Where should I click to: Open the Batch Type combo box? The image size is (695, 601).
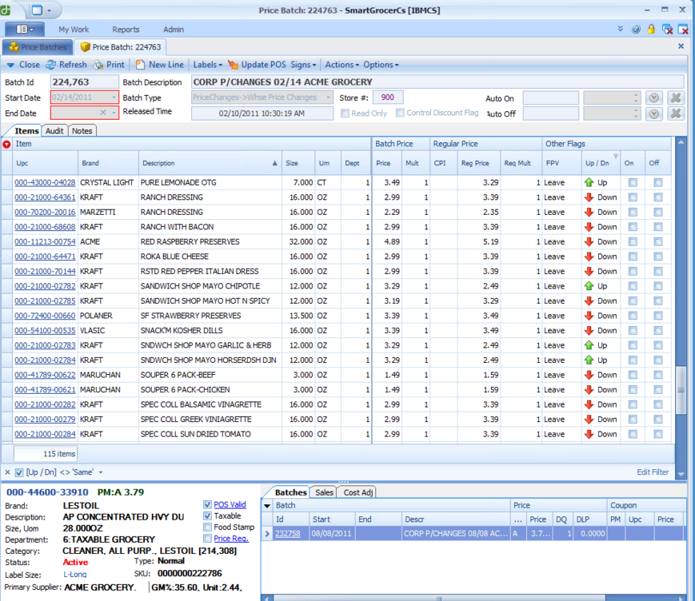coord(262,98)
